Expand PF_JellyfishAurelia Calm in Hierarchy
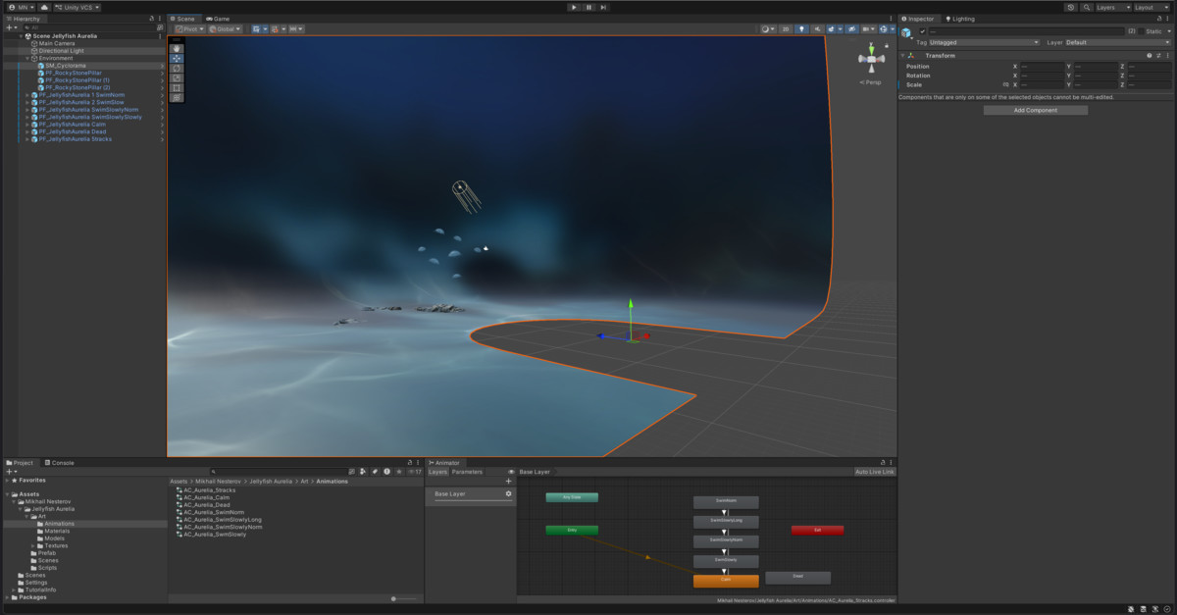The width and height of the screenshot is (1177, 615). pos(27,125)
